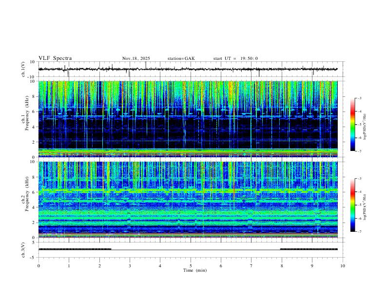Image resolution: width=386 pixels, height=298 pixels.
Task: Click time axis tick label '3'
Action: (x=130, y=266)
